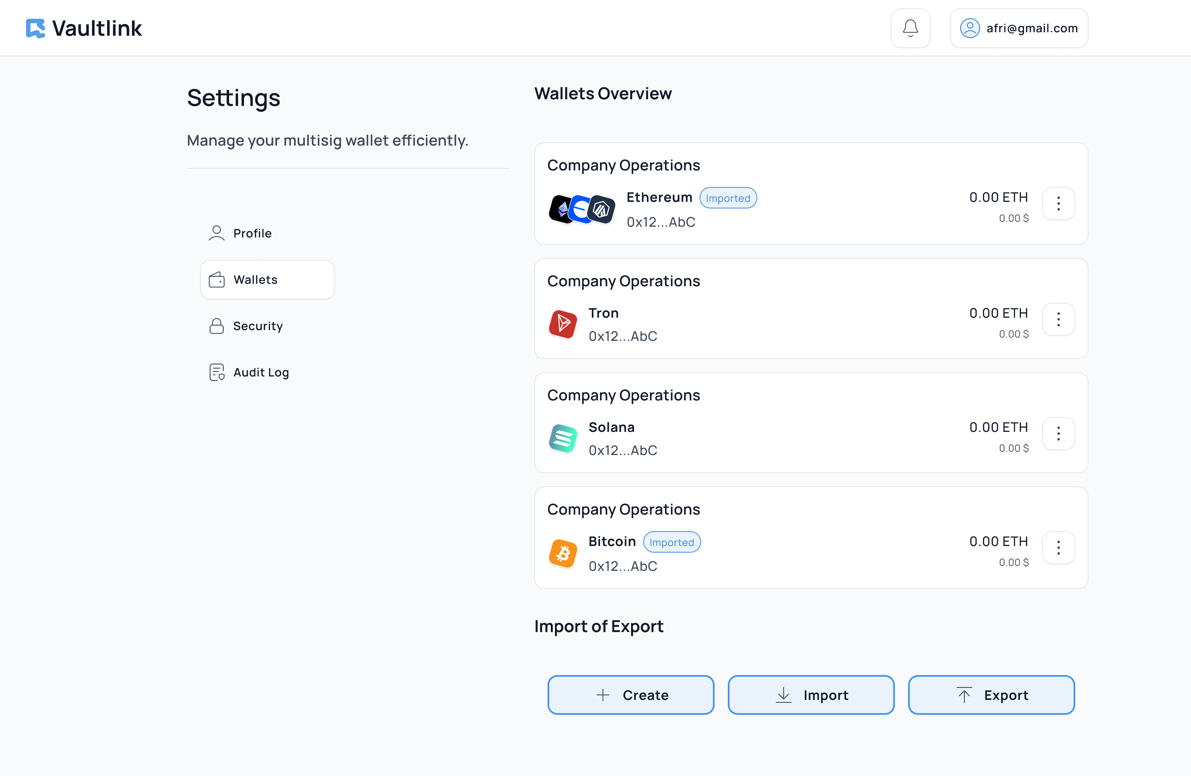This screenshot has width=1191, height=776.
Task: Open options menu for Ethereum wallet
Action: pos(1058,203)
